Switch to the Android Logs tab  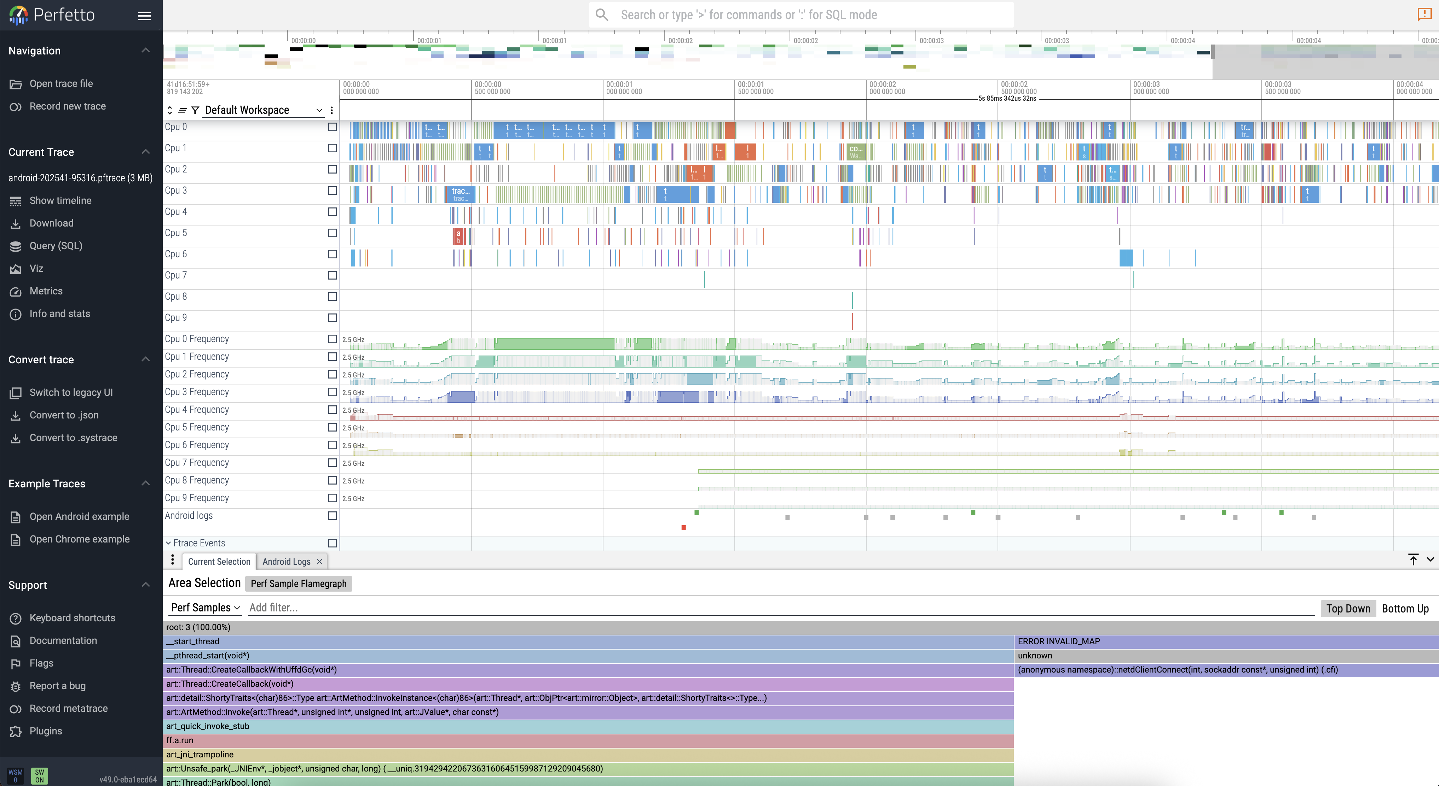[287, 562]
